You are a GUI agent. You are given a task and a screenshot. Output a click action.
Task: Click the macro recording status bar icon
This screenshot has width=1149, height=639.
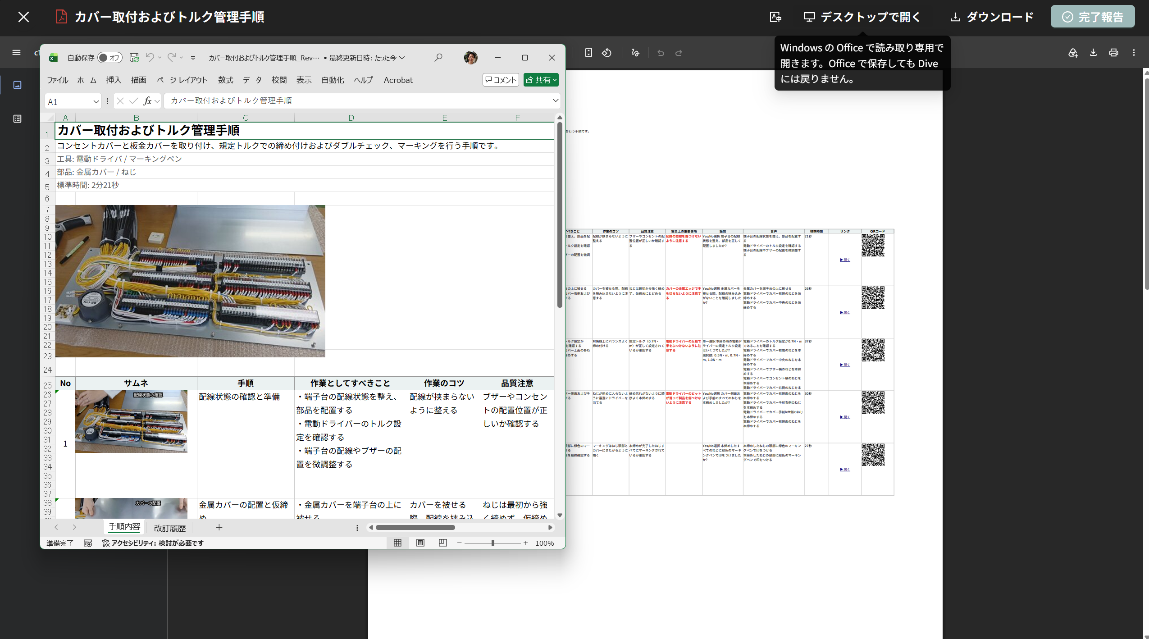point(88,543)
